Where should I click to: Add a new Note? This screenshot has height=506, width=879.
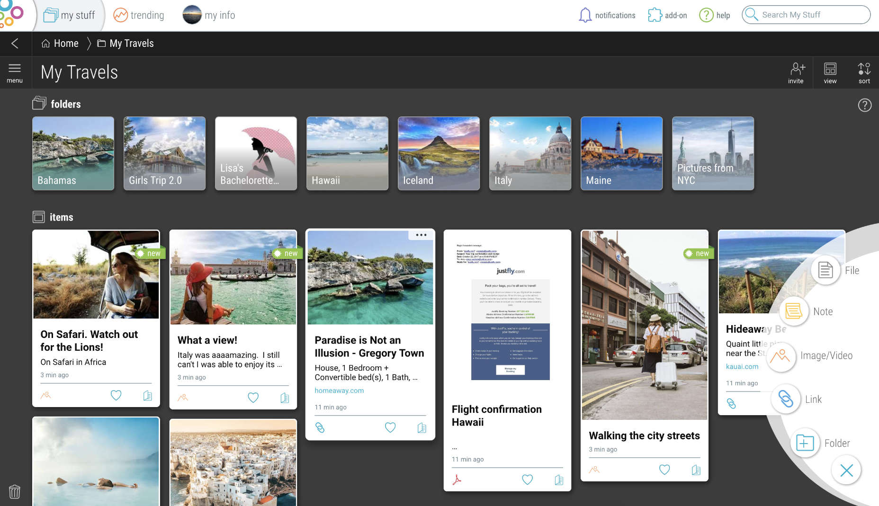coord(794,311)
